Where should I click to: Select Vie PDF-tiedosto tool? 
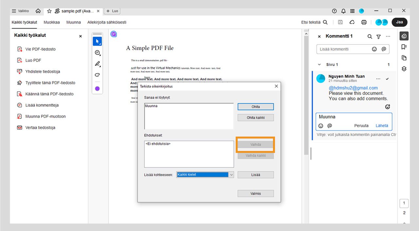pos(36,49)
